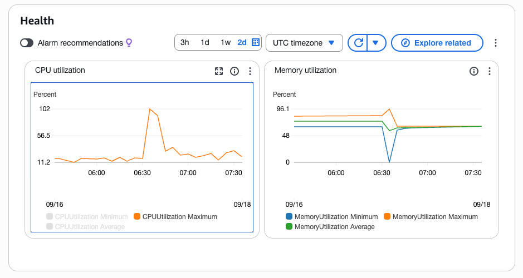Click the 56.5 value on the CPU graph axis
Viewport: 523px width, 278px height.
[43, 136]
